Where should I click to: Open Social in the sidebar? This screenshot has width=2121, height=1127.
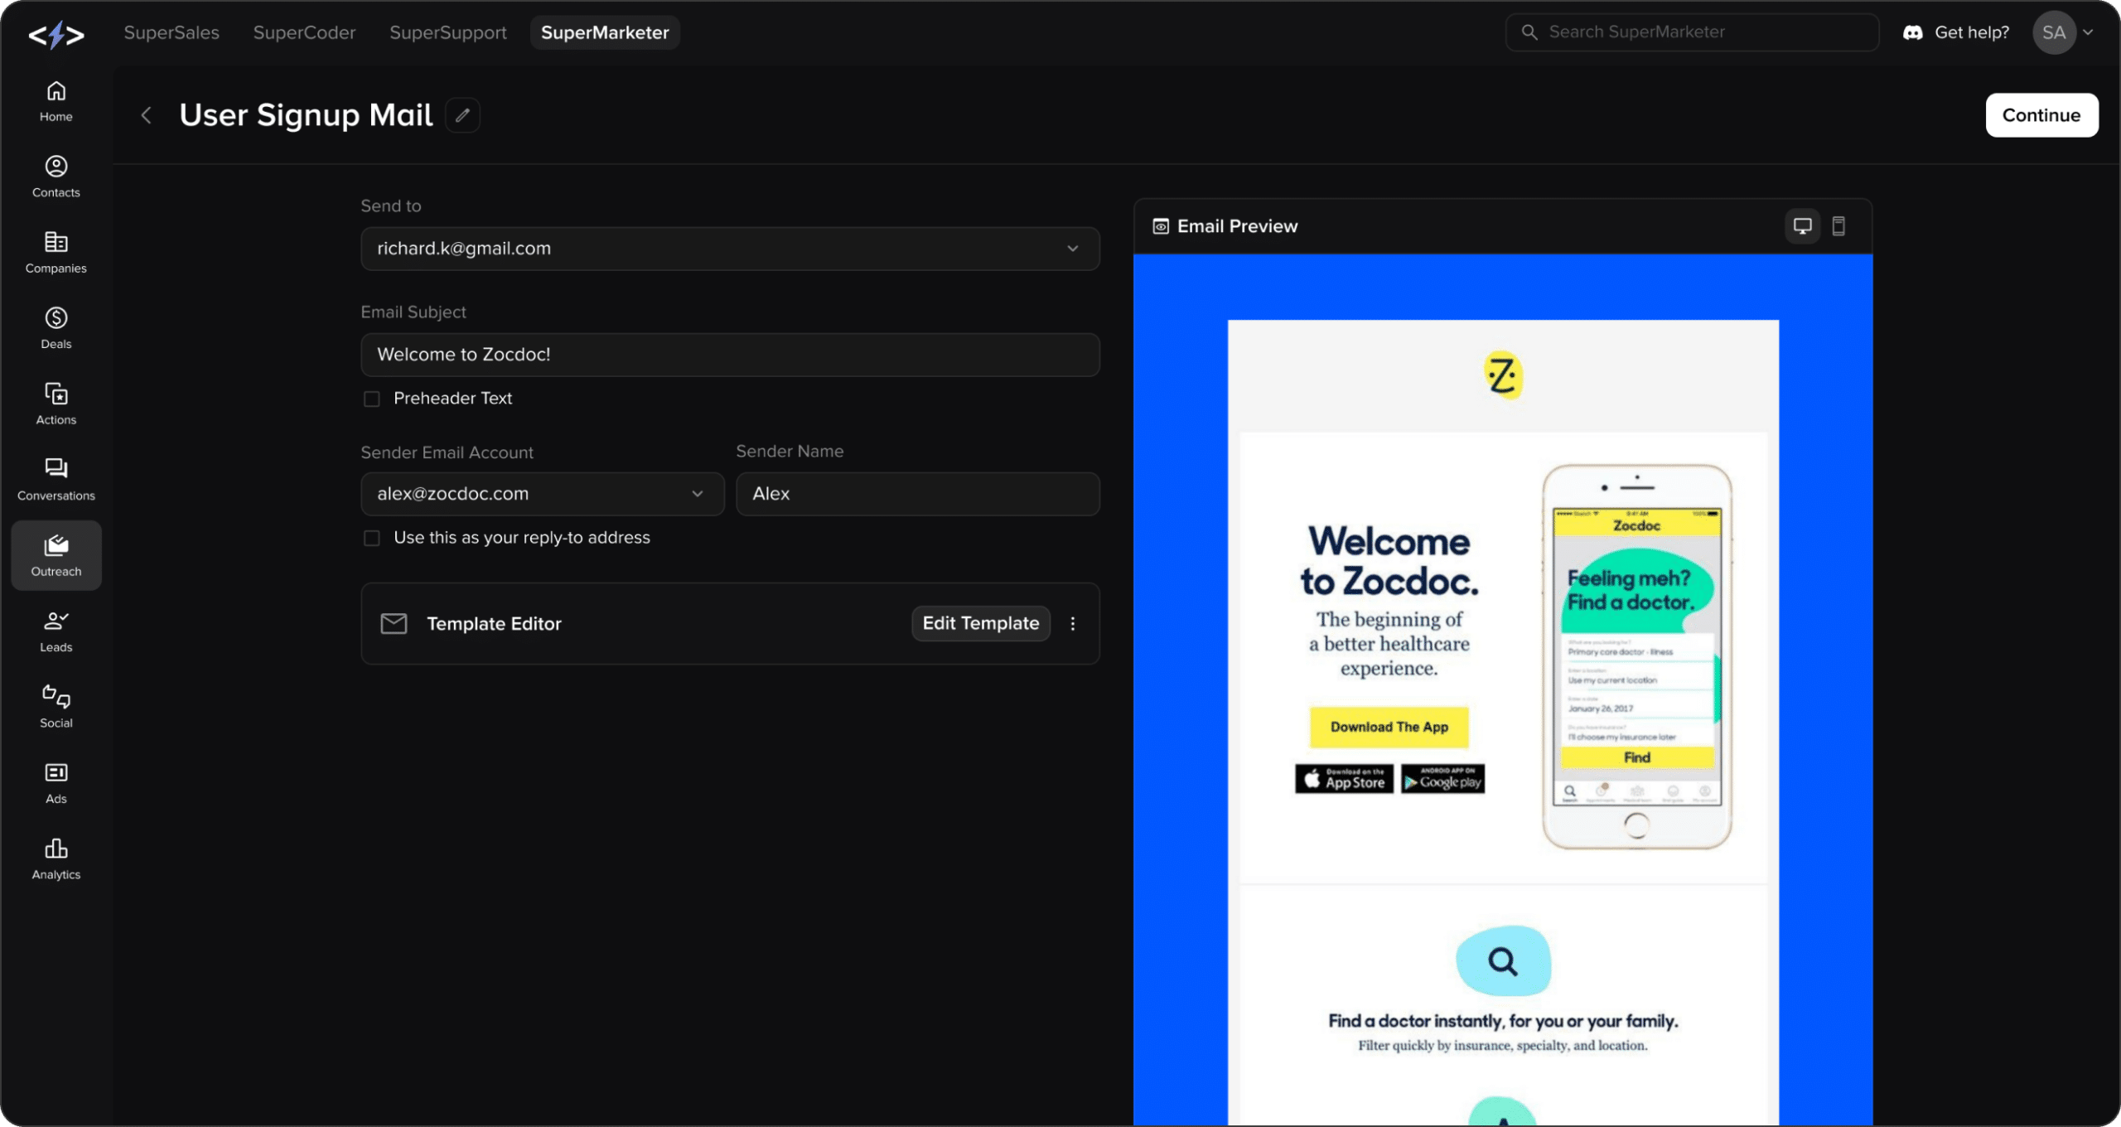[56, 707]
